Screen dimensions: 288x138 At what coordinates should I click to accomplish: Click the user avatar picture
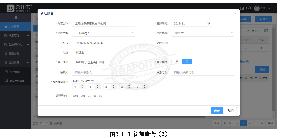[x=257, y=8]
